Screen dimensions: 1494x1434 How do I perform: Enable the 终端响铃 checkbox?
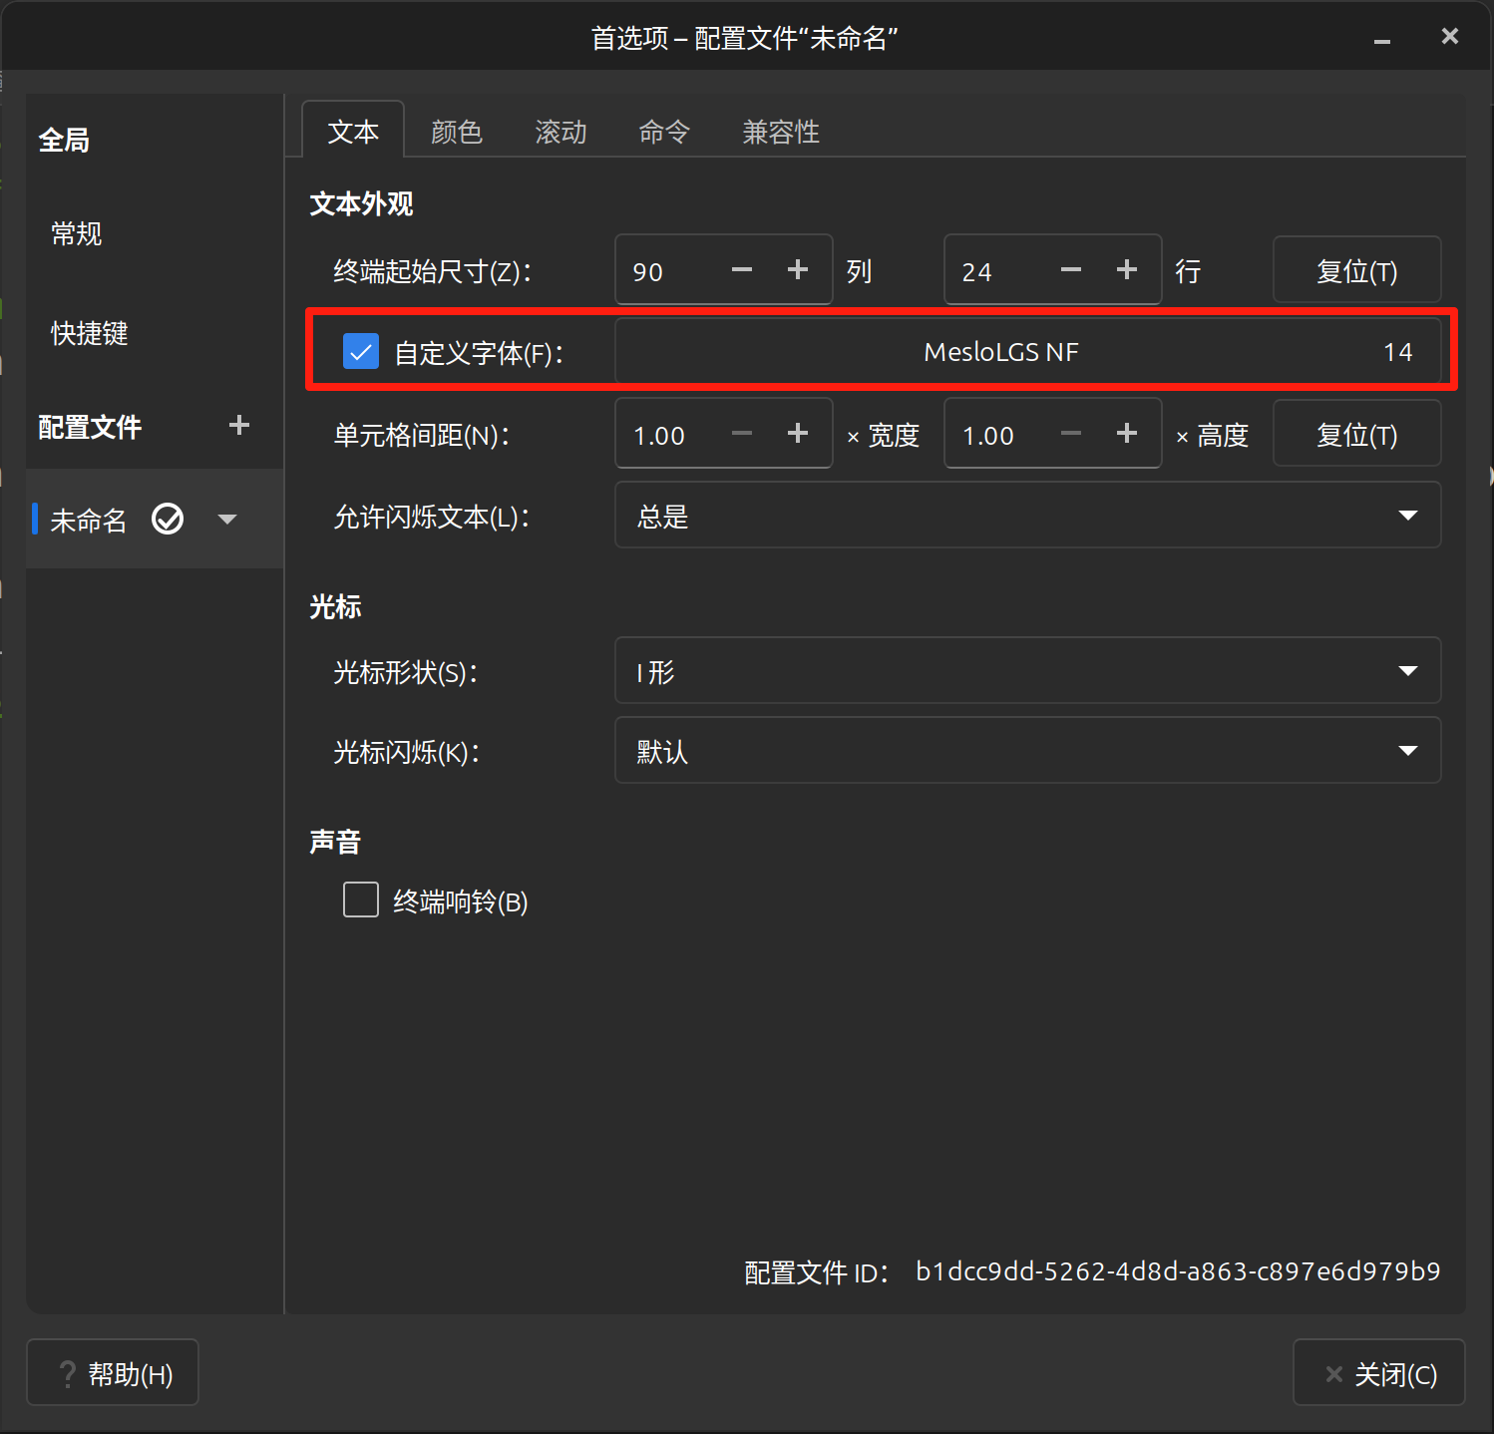coord(360,899)
